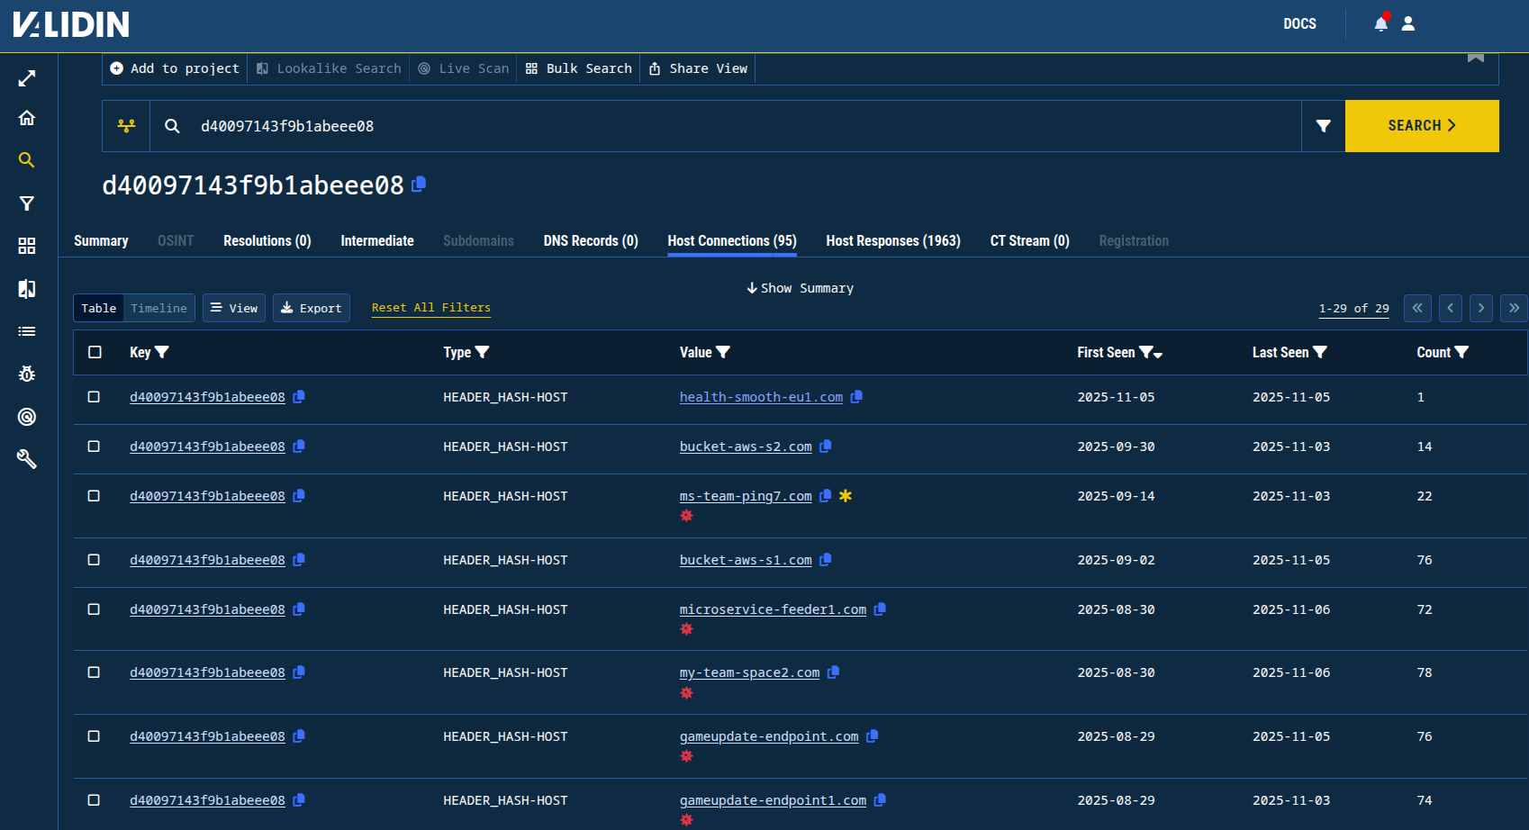Open the wrench tools icon in the sidebar
The image size is (1529, 830).
click(26, 459)
